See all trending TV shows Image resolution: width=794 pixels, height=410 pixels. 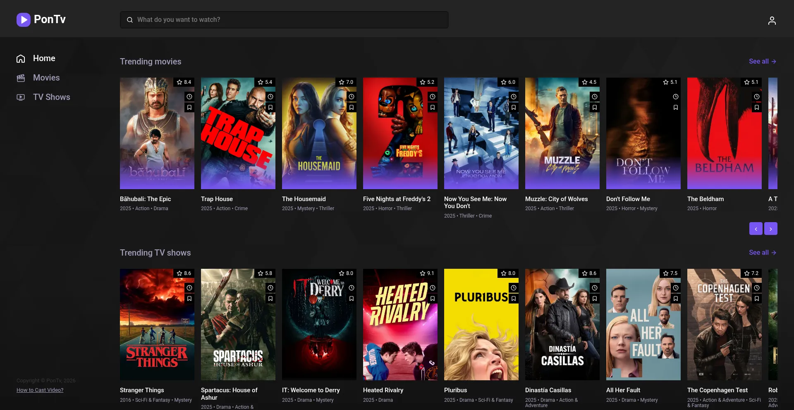click(x=763, y=253)
